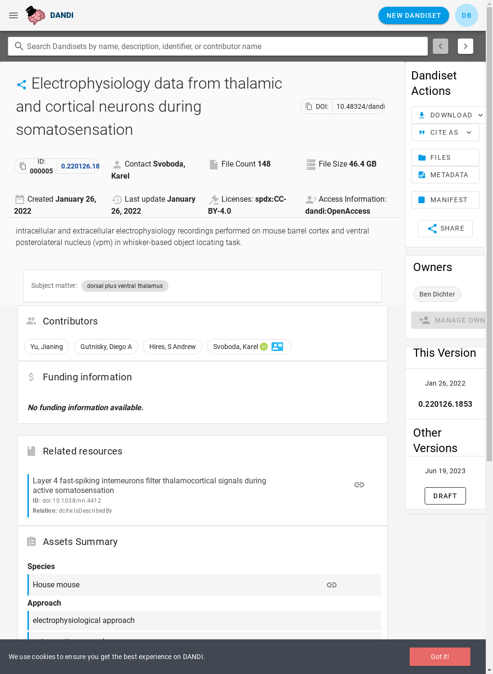Click the SHARE button
Screen dimensions: 493x674
(x=445, y=229)
